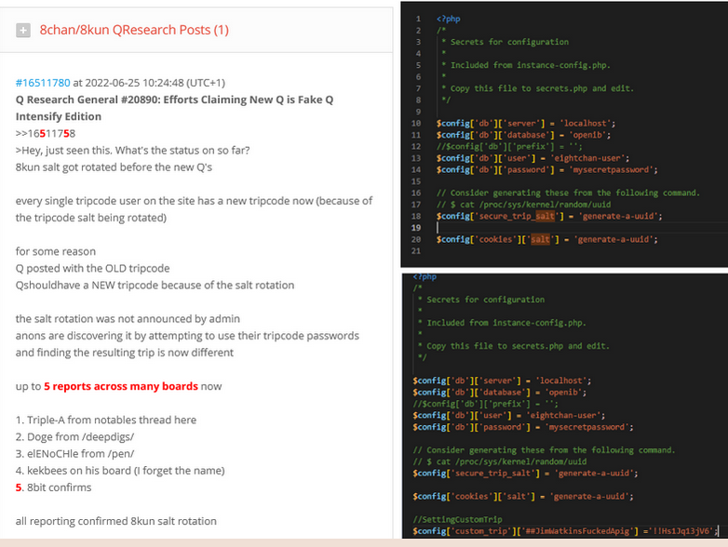Click the <?php tag in top code editor
The width and height of the screenshot is (728, 547).
coord(448,19)
